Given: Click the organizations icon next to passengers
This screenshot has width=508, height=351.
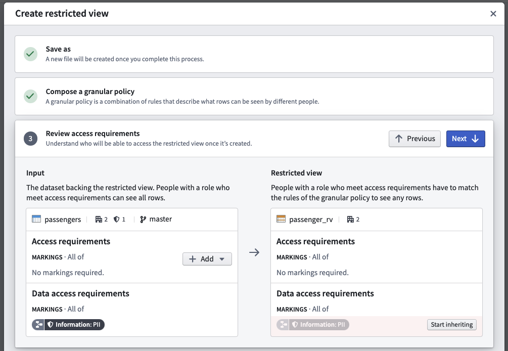Looking at the screenshot, I should coord(99,220).
